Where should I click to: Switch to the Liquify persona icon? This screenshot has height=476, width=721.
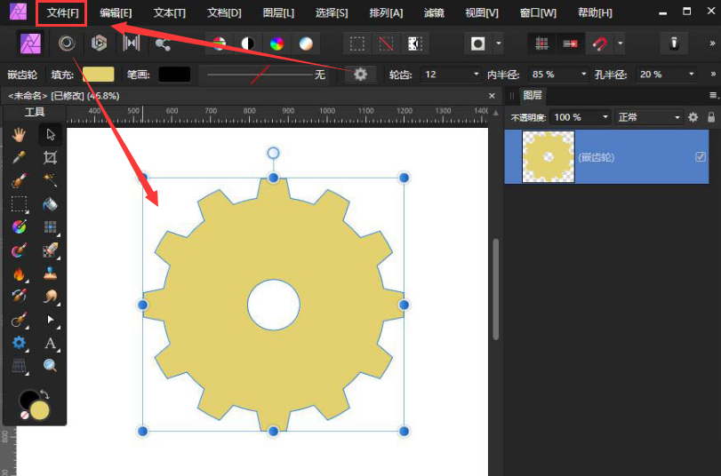click(x=67, y=44)
